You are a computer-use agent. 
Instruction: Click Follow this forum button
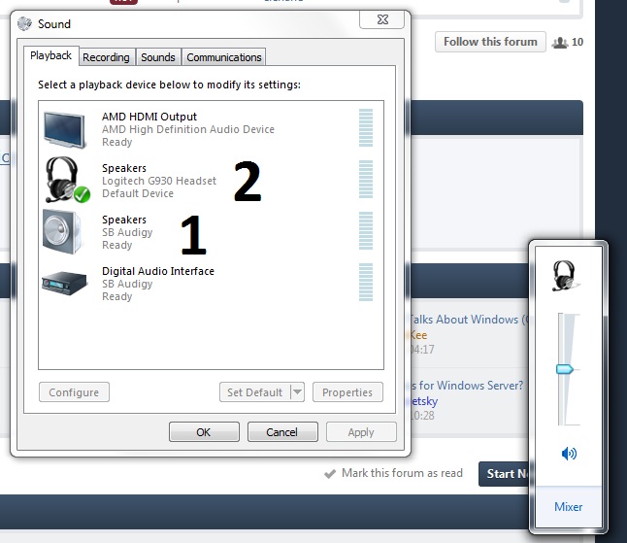490,42
